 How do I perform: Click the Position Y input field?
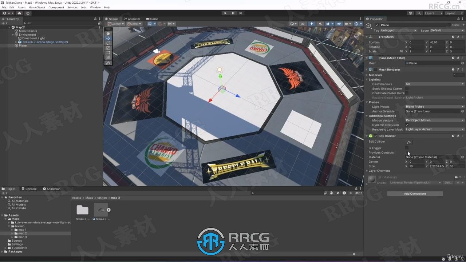tap(437, 43)
